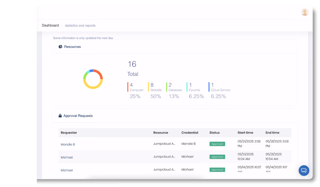This screenshot has width=320, height=187.
Task: Click the 25% Computer percentage
Action: [135, 96]
